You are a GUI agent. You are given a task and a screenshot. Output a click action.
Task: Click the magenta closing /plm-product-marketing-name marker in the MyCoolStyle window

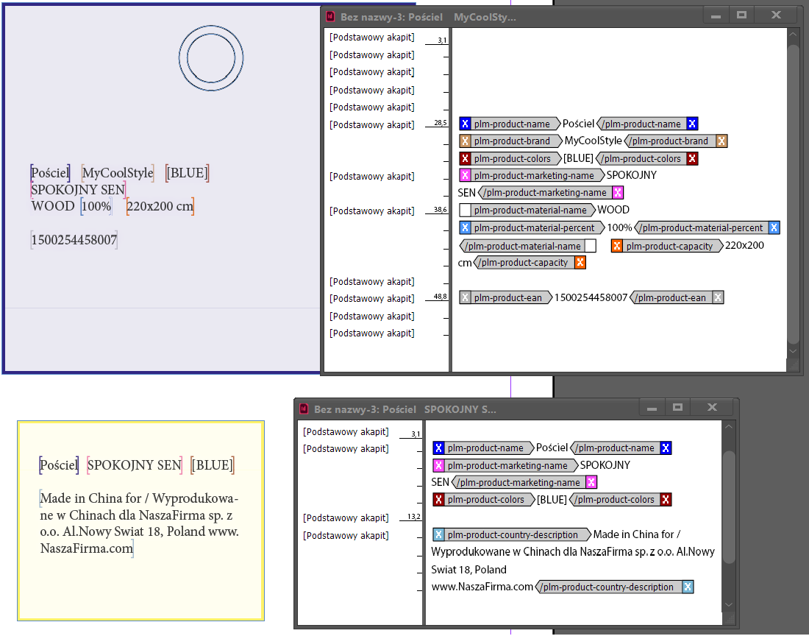coord(551,193)
